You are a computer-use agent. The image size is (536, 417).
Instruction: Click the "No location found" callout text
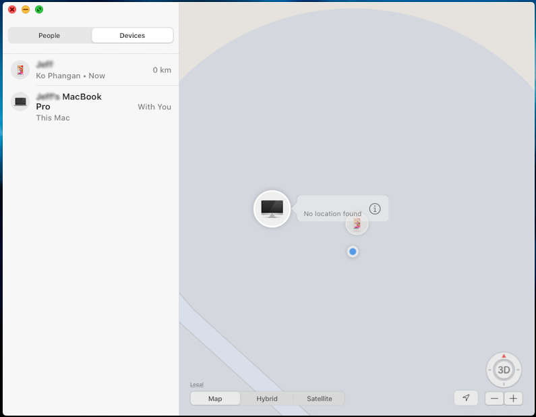click(x=332, y=213)
